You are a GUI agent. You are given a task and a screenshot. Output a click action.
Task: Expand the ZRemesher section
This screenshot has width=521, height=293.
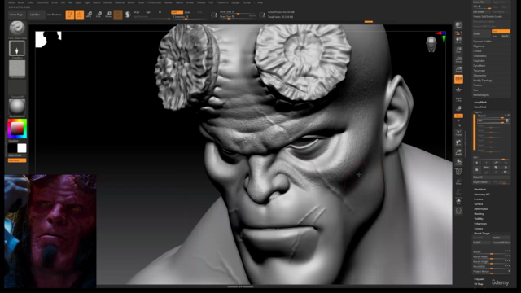click(479, 76)
